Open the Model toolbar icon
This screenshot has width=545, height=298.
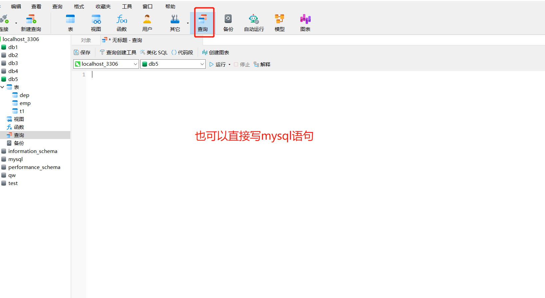coord(280,23)
